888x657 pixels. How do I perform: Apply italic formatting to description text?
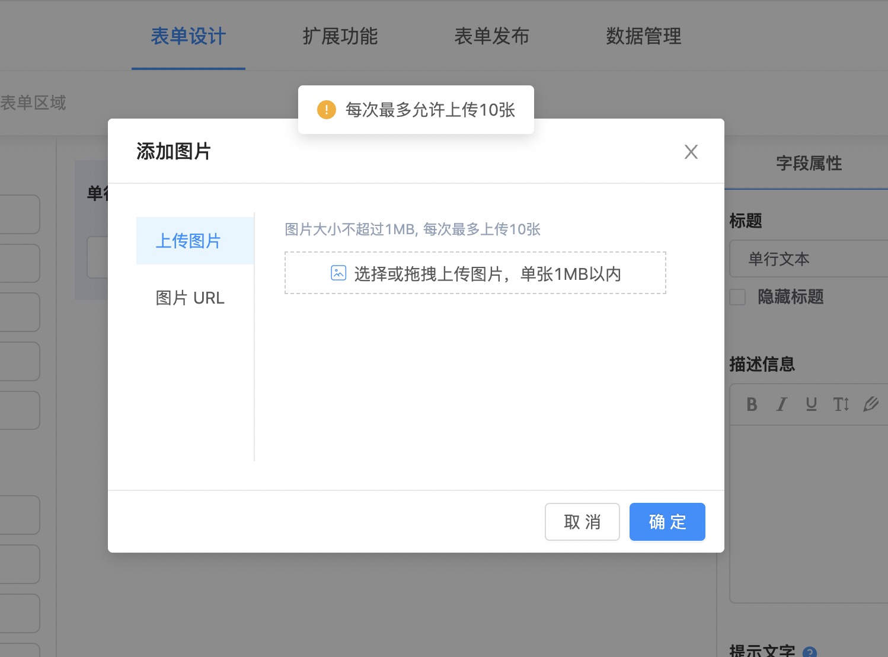(781, 404)
